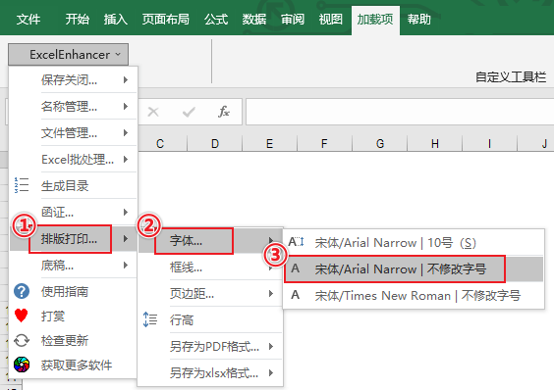Screen dimensions: 554x390
Task: Click the numbered-list icon beside 生成目录
Action: [22, 185]
